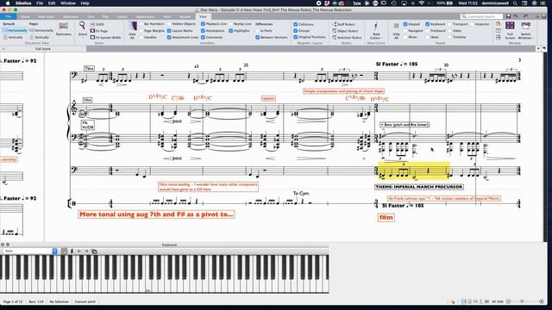
Task: Uncheck the Attachment Lines checkbox
Action: tap(169, 37)
